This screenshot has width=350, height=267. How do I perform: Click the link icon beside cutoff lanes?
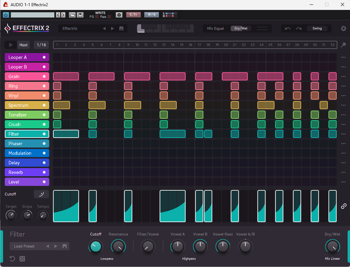pos(344,206)
